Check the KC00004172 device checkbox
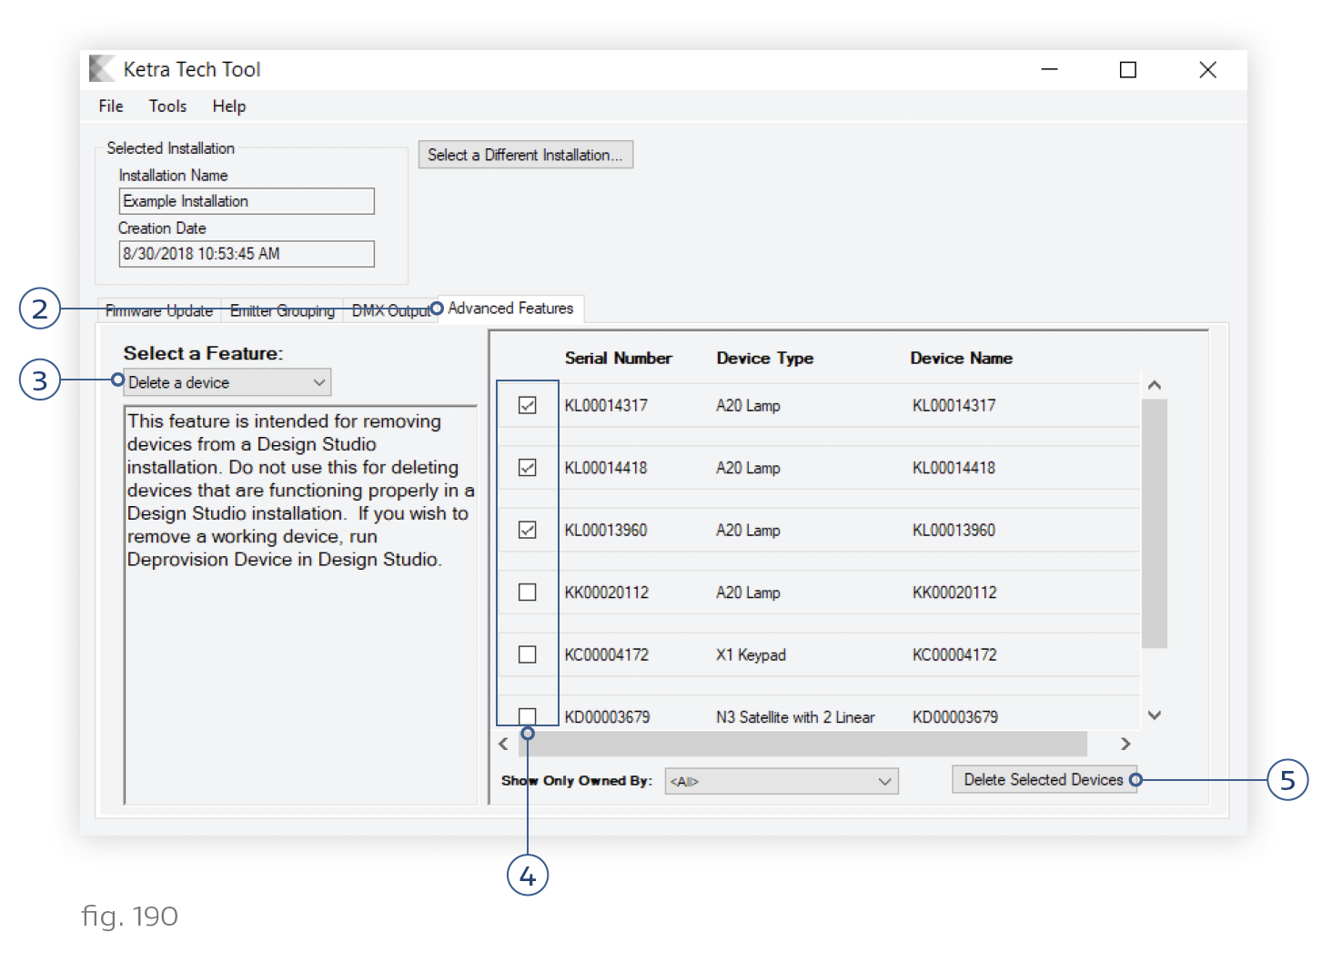This screenshot has width=1332, height=963. (527, 654)
